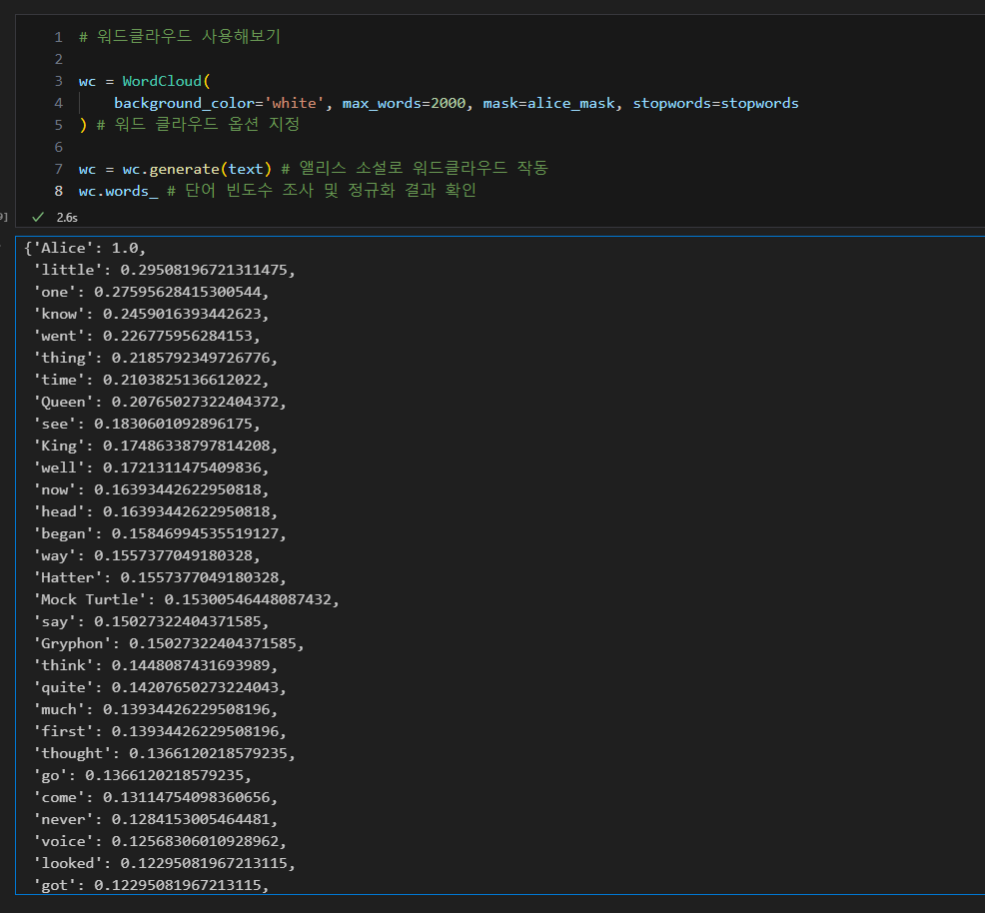This screenshot has width=985, height=913.
Task: Click the 'little' output row
Action: [164, 270]
